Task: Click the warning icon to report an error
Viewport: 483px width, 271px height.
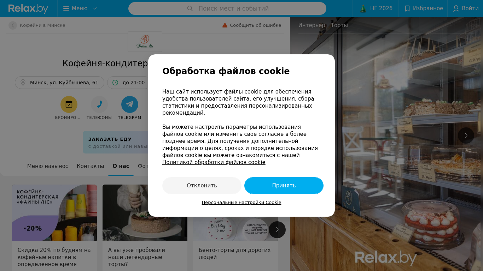Action: pyautogui.click(x=225, y=25)
